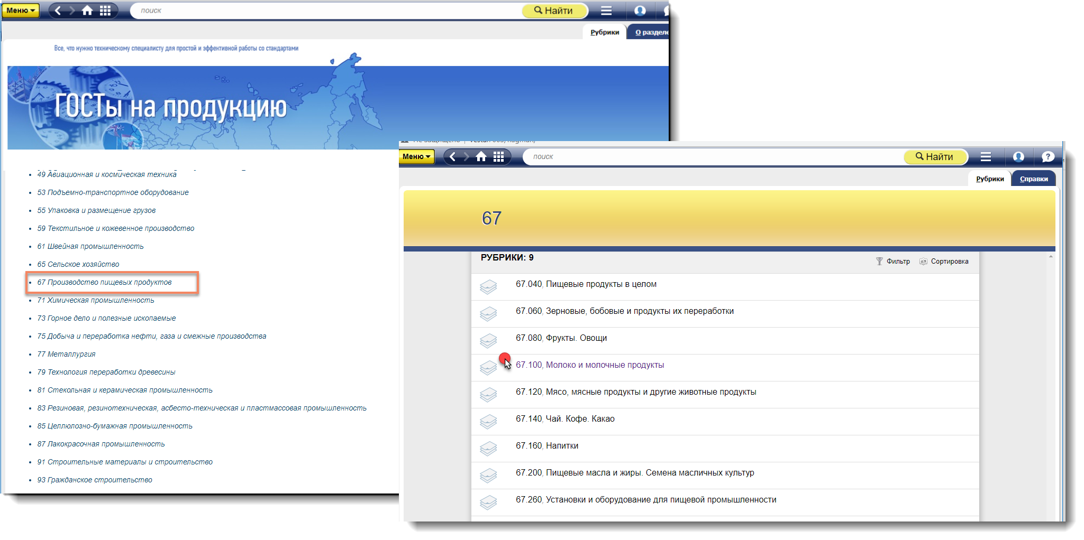Expand the Меню dropdown in the right window
Screen dimensions: 1084x540
416,157
